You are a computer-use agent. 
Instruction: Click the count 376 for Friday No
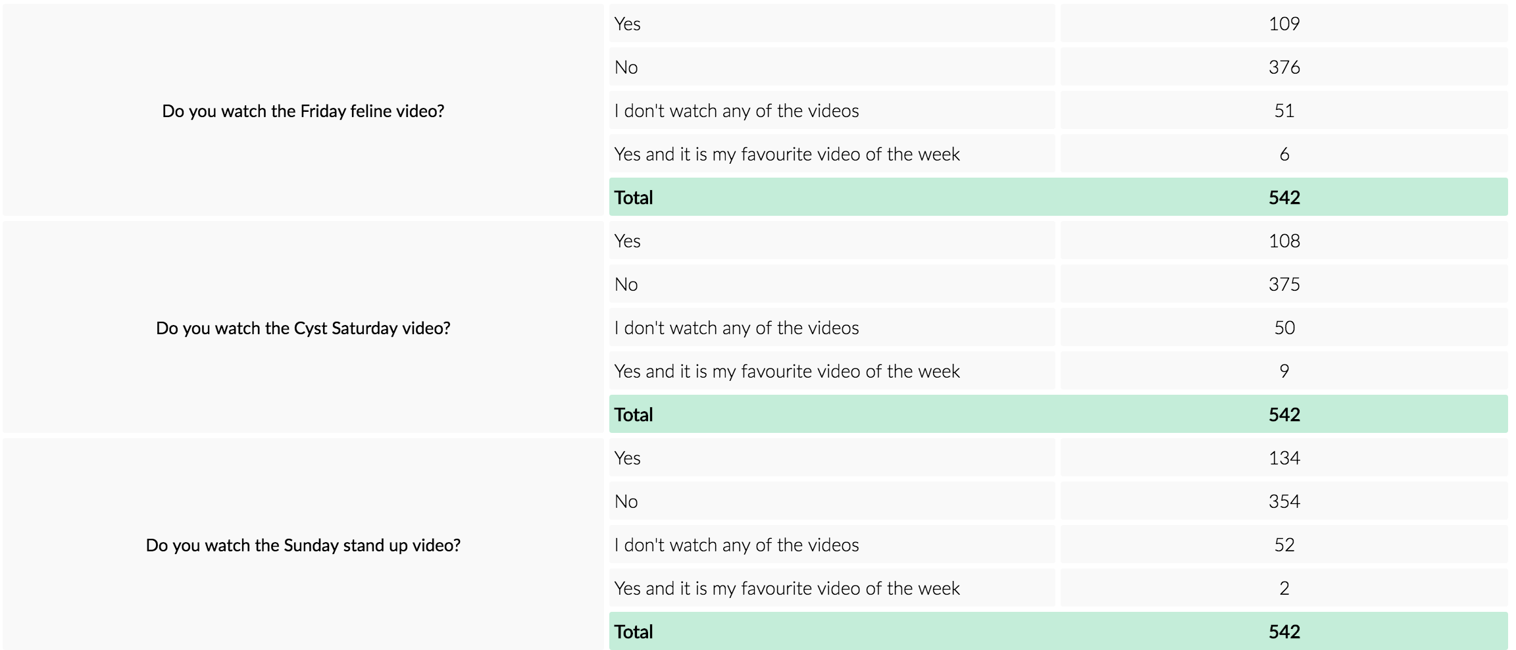click(1284, 67)
